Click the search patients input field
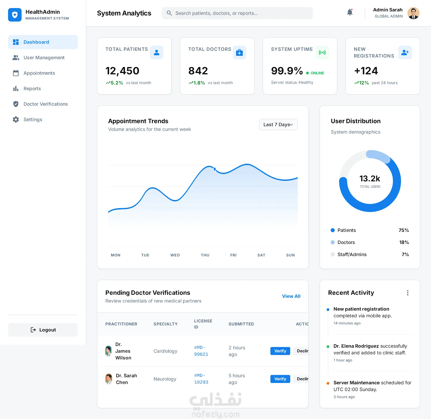This screenshot has width=431, height=419. (x=237, y=13)
